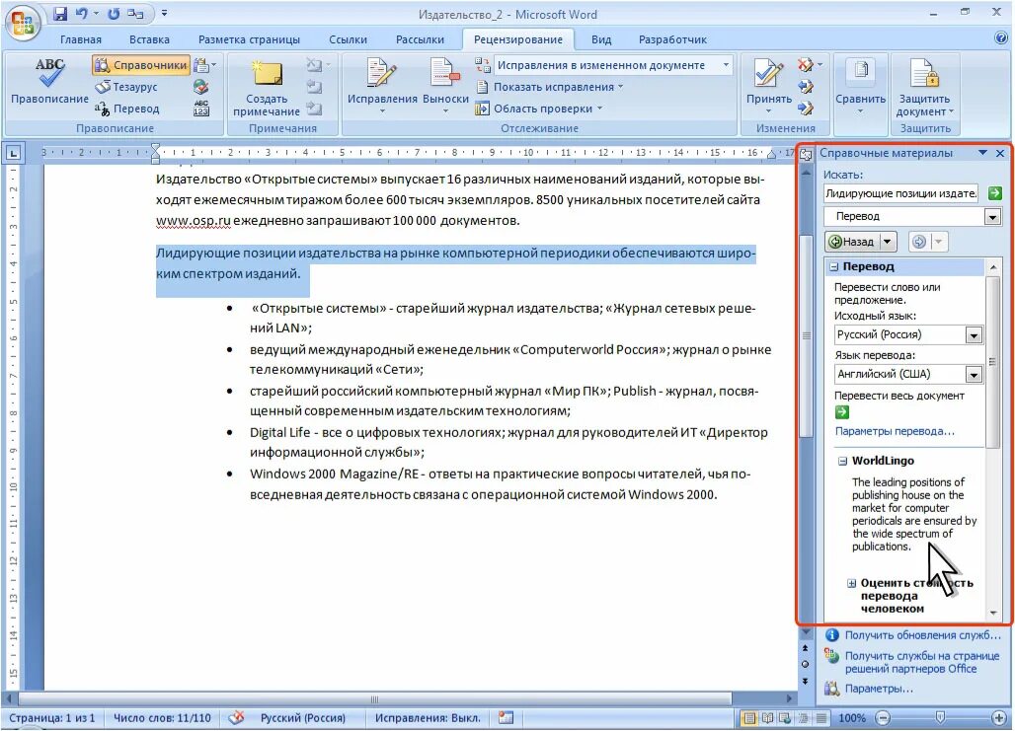The height and width of the screenshot is (731, 1015).
Task: Click the tab selector L button on ruler
Action: (x=13, y=153)
